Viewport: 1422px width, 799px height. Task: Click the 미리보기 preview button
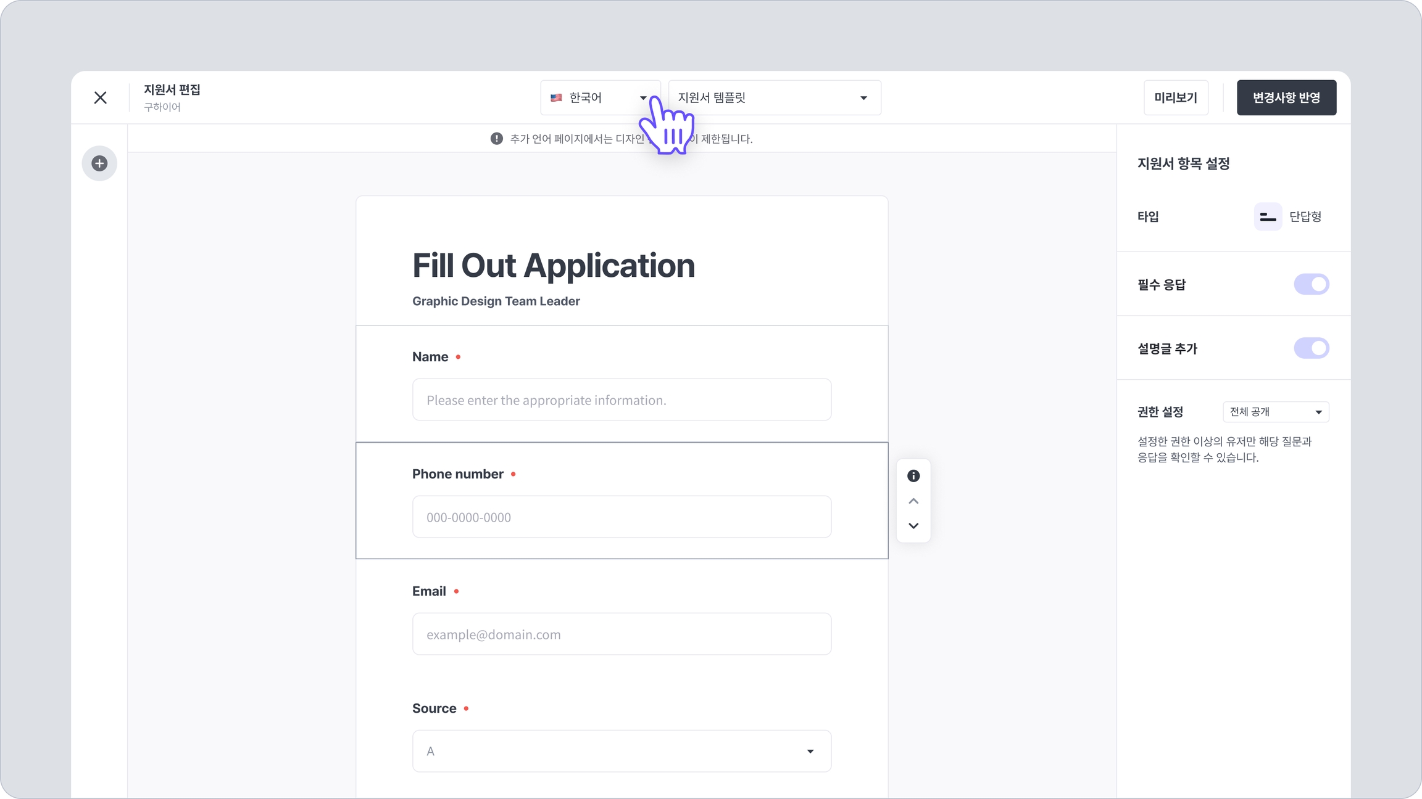coord(1175,97)
